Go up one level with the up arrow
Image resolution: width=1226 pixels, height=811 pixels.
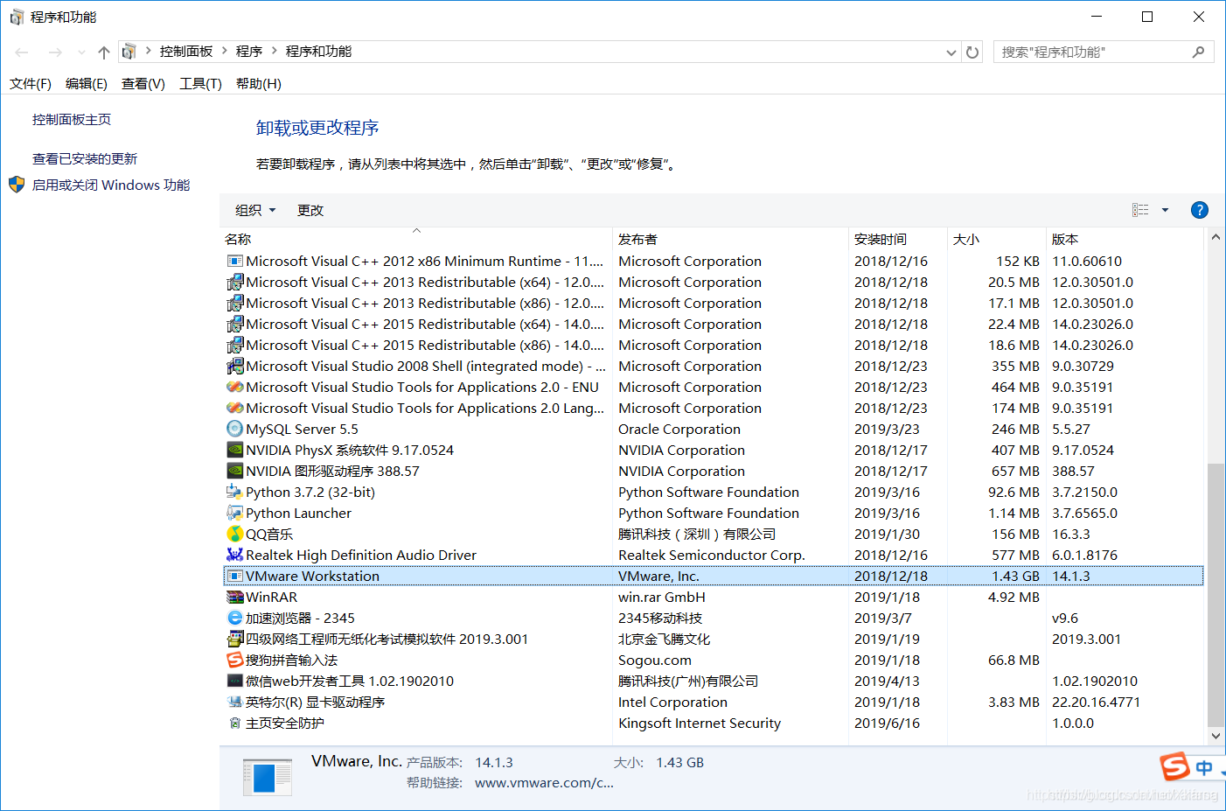tap(104, 52)
